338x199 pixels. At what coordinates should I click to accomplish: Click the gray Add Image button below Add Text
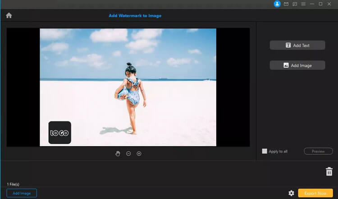point(297,65)
